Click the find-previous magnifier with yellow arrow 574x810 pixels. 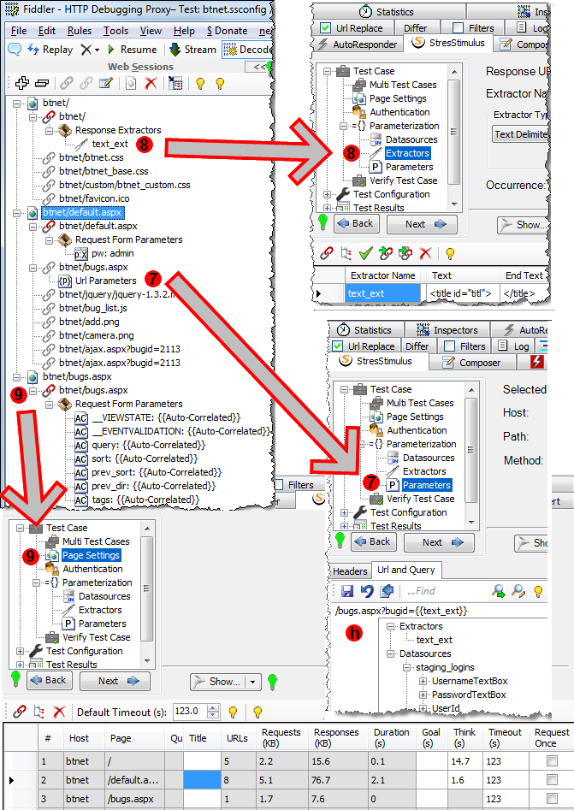(518, 591)
